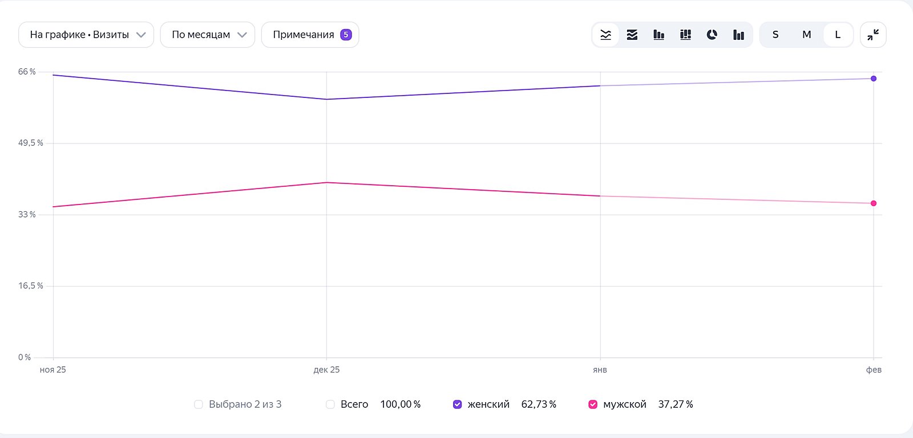Image resolution: width=913 pixels, height=438 pixels.
Task: Collapse the chart with arrows icon
Action: coord(873,35)
